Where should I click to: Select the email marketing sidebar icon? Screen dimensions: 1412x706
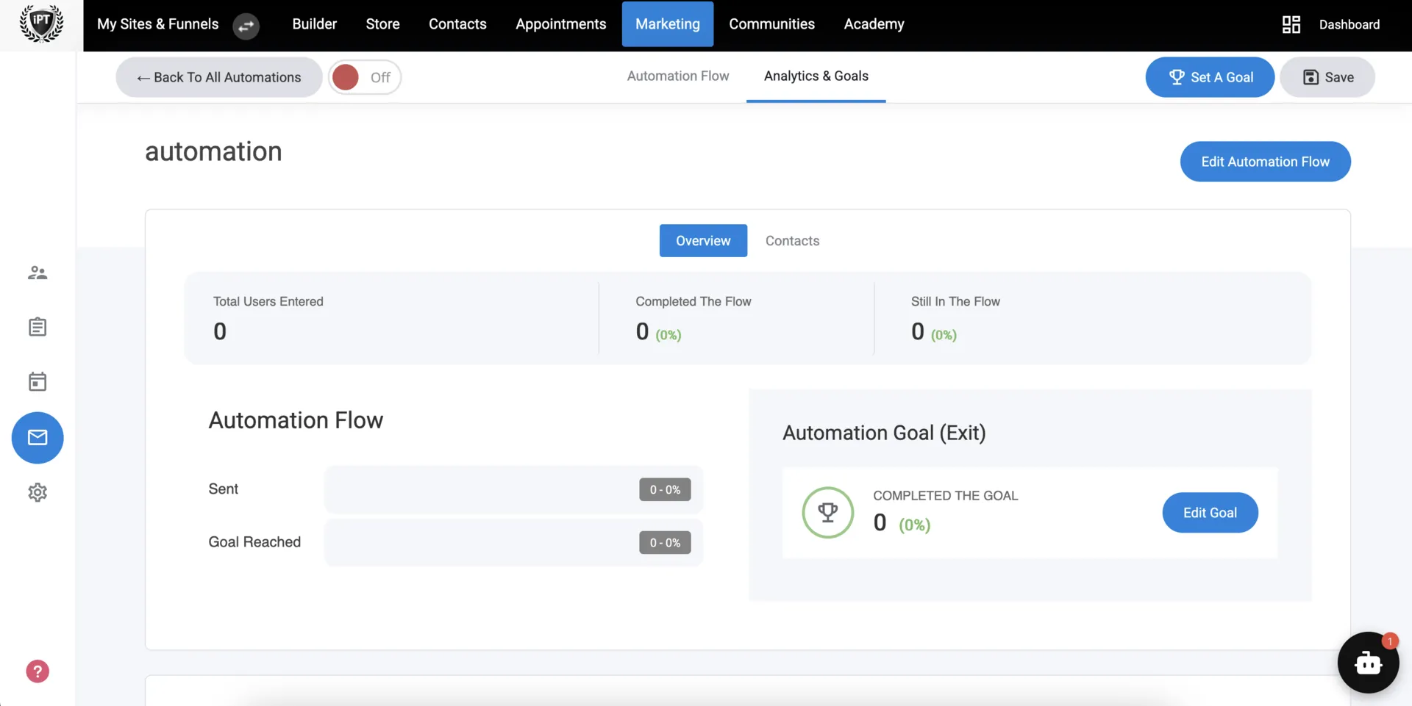pyautogui.click(x=38, y=438)
